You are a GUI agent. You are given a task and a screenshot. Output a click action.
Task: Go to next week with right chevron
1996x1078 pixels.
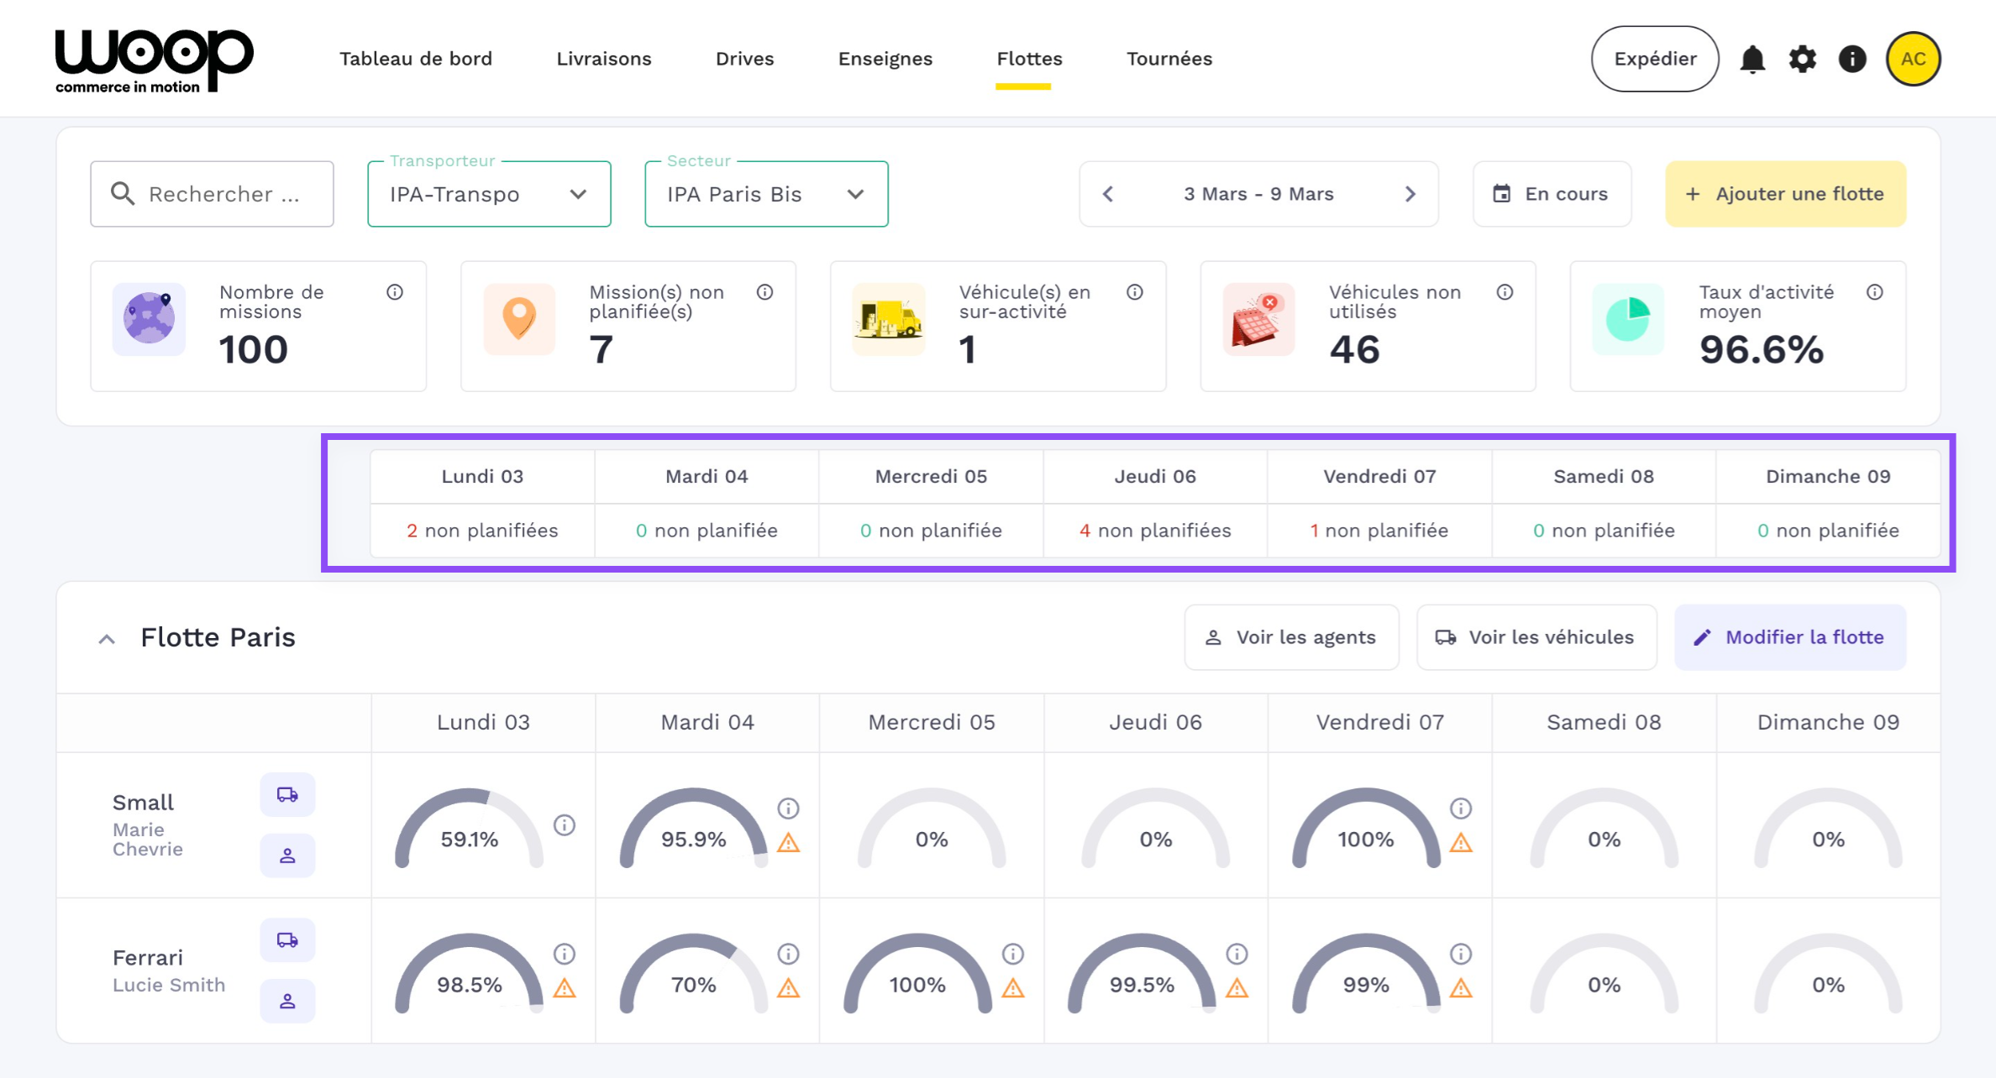coord(1410,194)
